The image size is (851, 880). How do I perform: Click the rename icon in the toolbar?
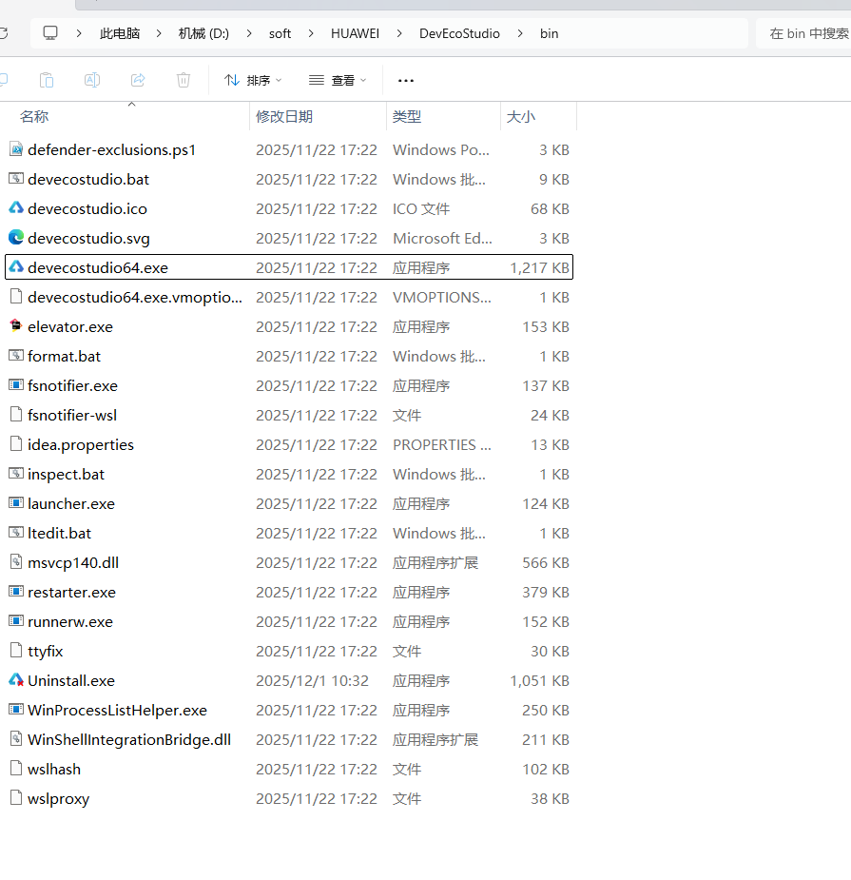(91, 80)
